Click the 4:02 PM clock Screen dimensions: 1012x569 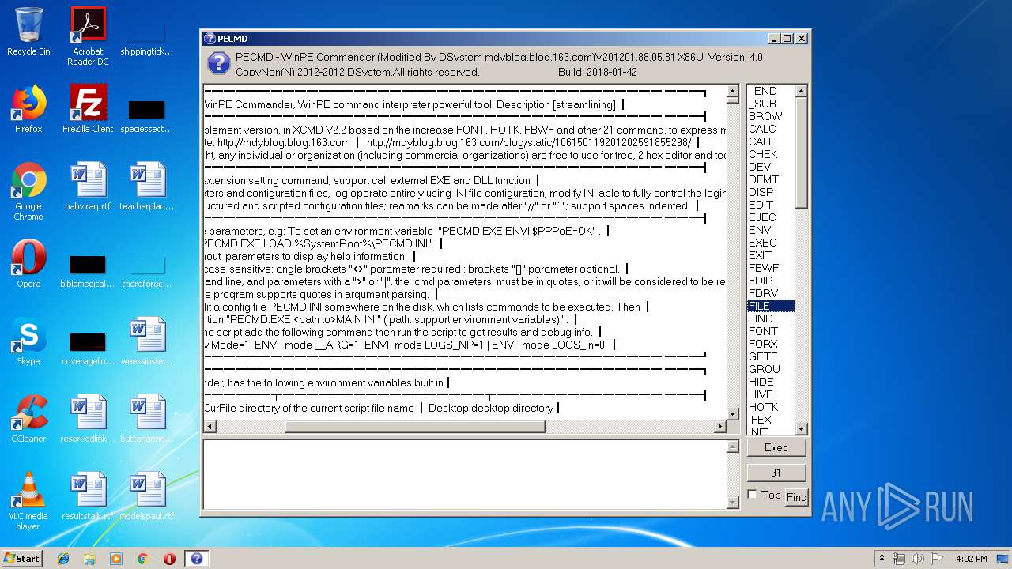(x=971, y=559)
